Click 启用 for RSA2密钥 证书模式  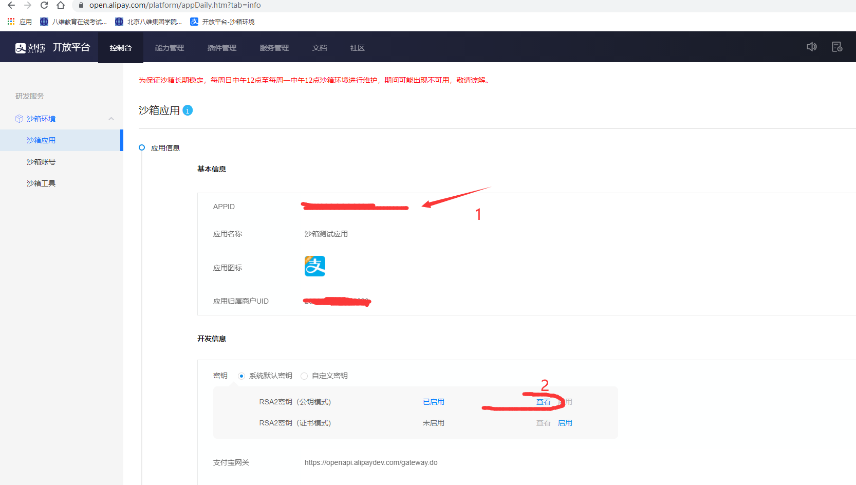(565, 423)
